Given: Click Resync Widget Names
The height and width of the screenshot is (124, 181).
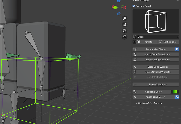Looking at the screenshot, I should [x=156, y=60].
